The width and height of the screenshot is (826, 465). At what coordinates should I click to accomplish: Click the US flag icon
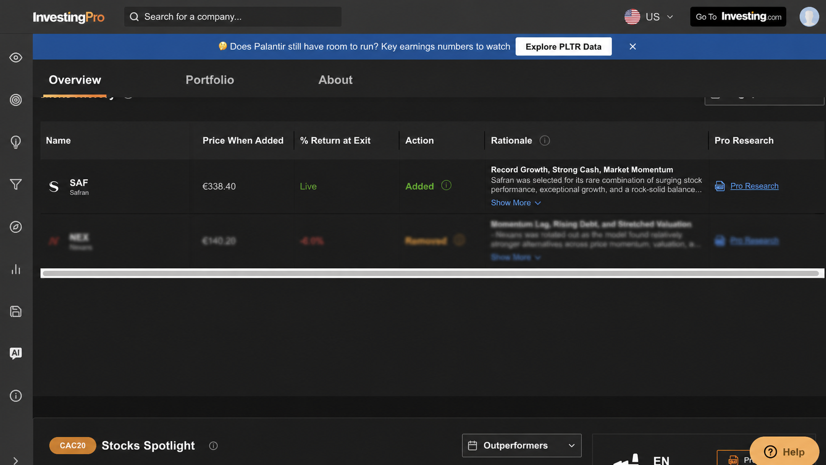pyautogui.click(x=632, y=17)
